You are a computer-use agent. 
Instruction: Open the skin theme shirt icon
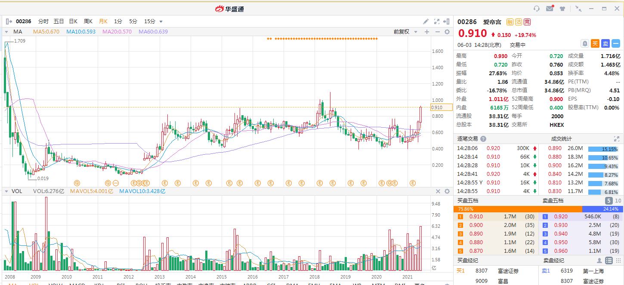(562, 9)
